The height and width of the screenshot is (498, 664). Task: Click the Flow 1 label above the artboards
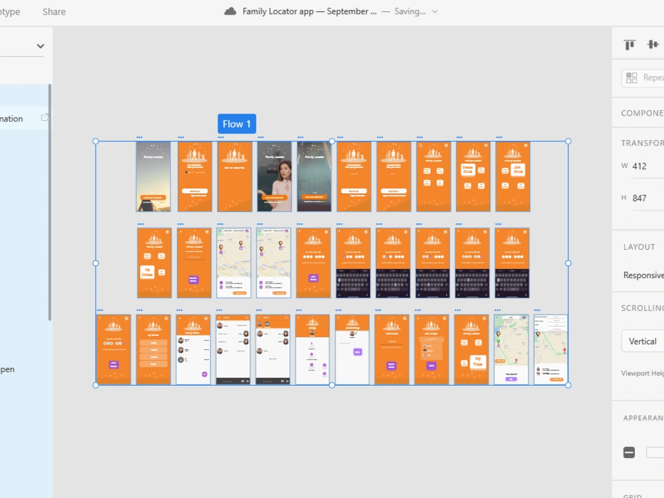click(x=236, y=124)
